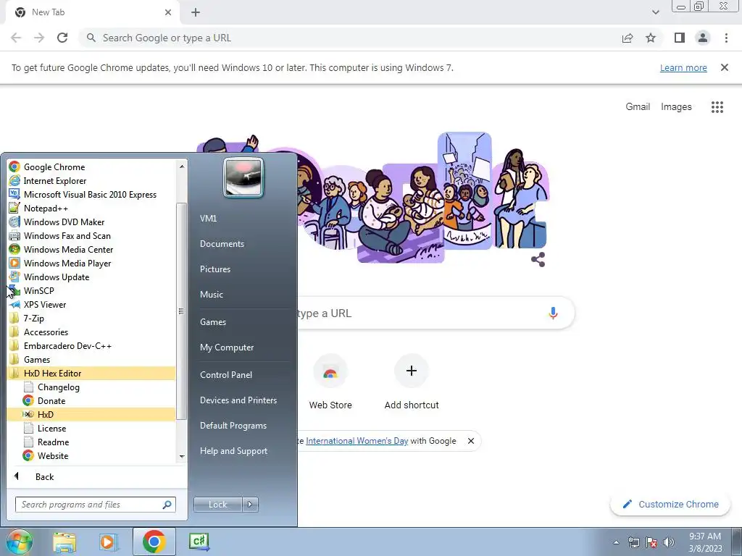Open the HxD Donate link entry
The width and height of the screenshot is (742, 556).
[91, 400]
